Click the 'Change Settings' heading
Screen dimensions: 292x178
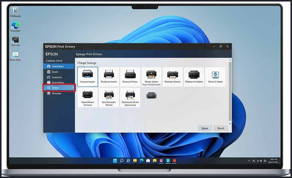pos(87,63)
